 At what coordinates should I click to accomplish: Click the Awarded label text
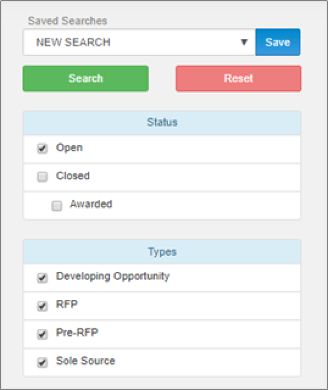91,204
